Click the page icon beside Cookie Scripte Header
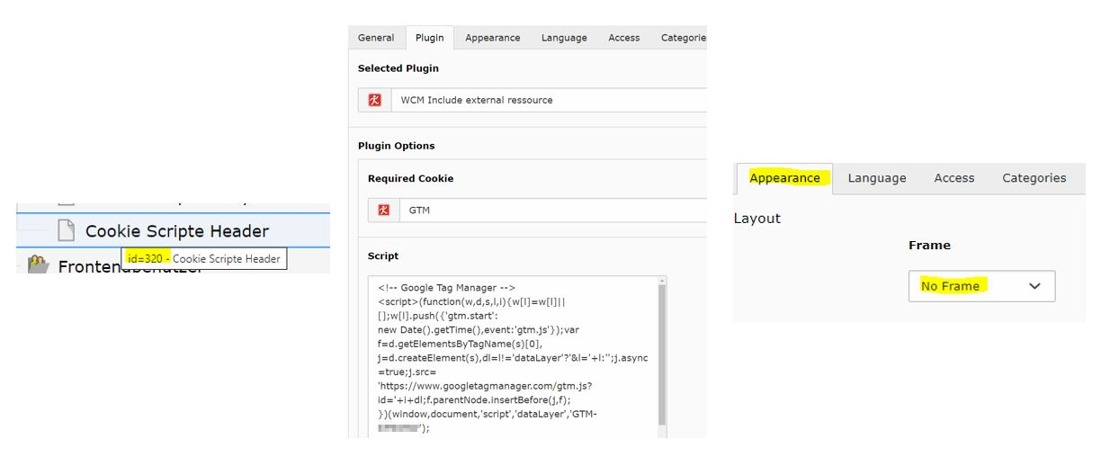The image size is (1110, 457). tap(66, 231)
